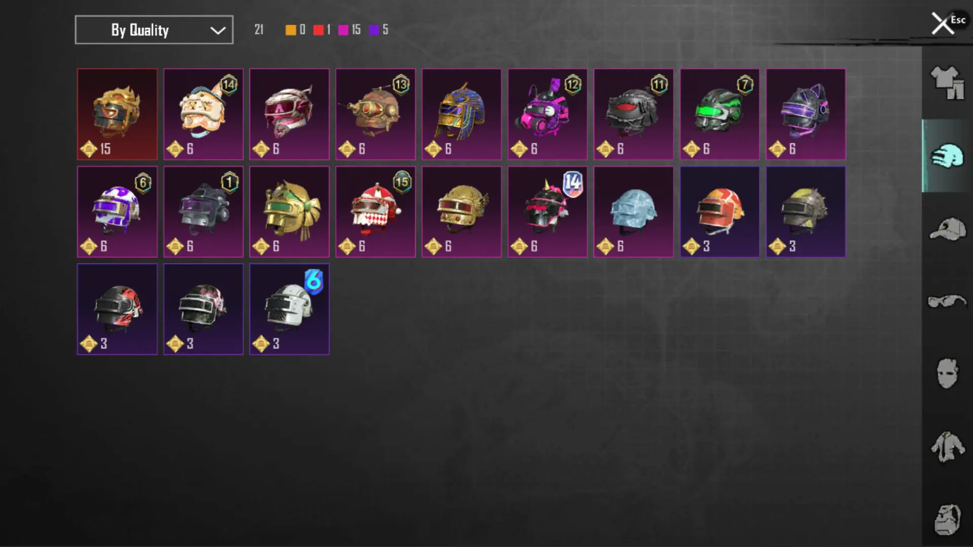Open the cap headwear category icon
Screen dimensions: 973x547
(948, 229)
